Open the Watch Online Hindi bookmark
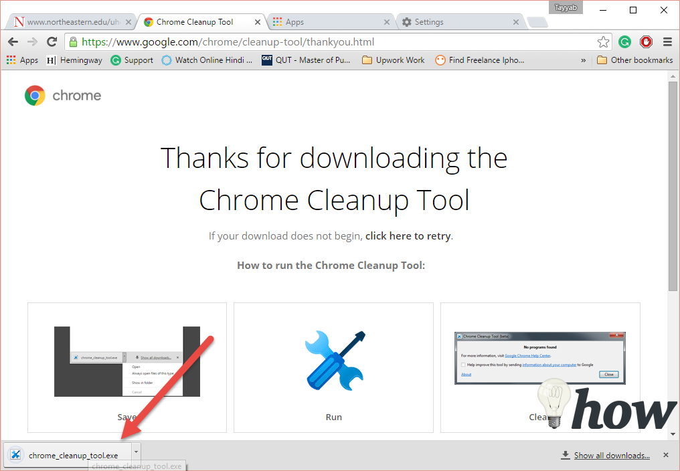The image size is (680, 471). 207,60
